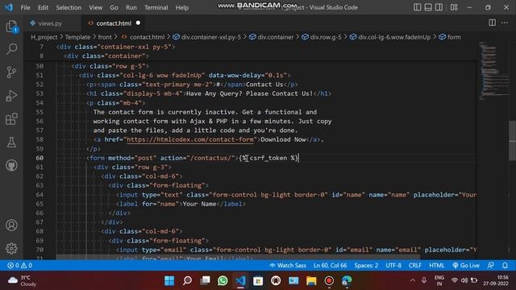This screenshot has width=516, height=290.
Task: Open the Selection menu
Action: coord(69,7)
